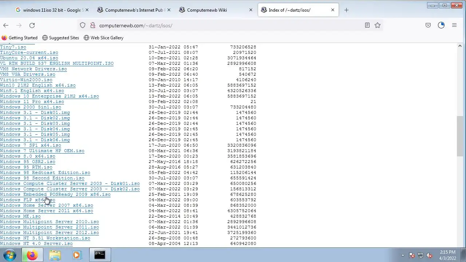466x262 pixels.
Task: Download Win10 21H2 English x64.iso
Action: 38,85
